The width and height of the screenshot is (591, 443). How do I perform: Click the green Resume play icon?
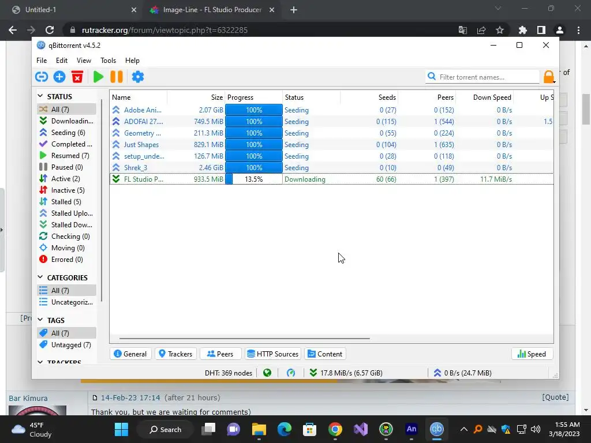(98, 77)
